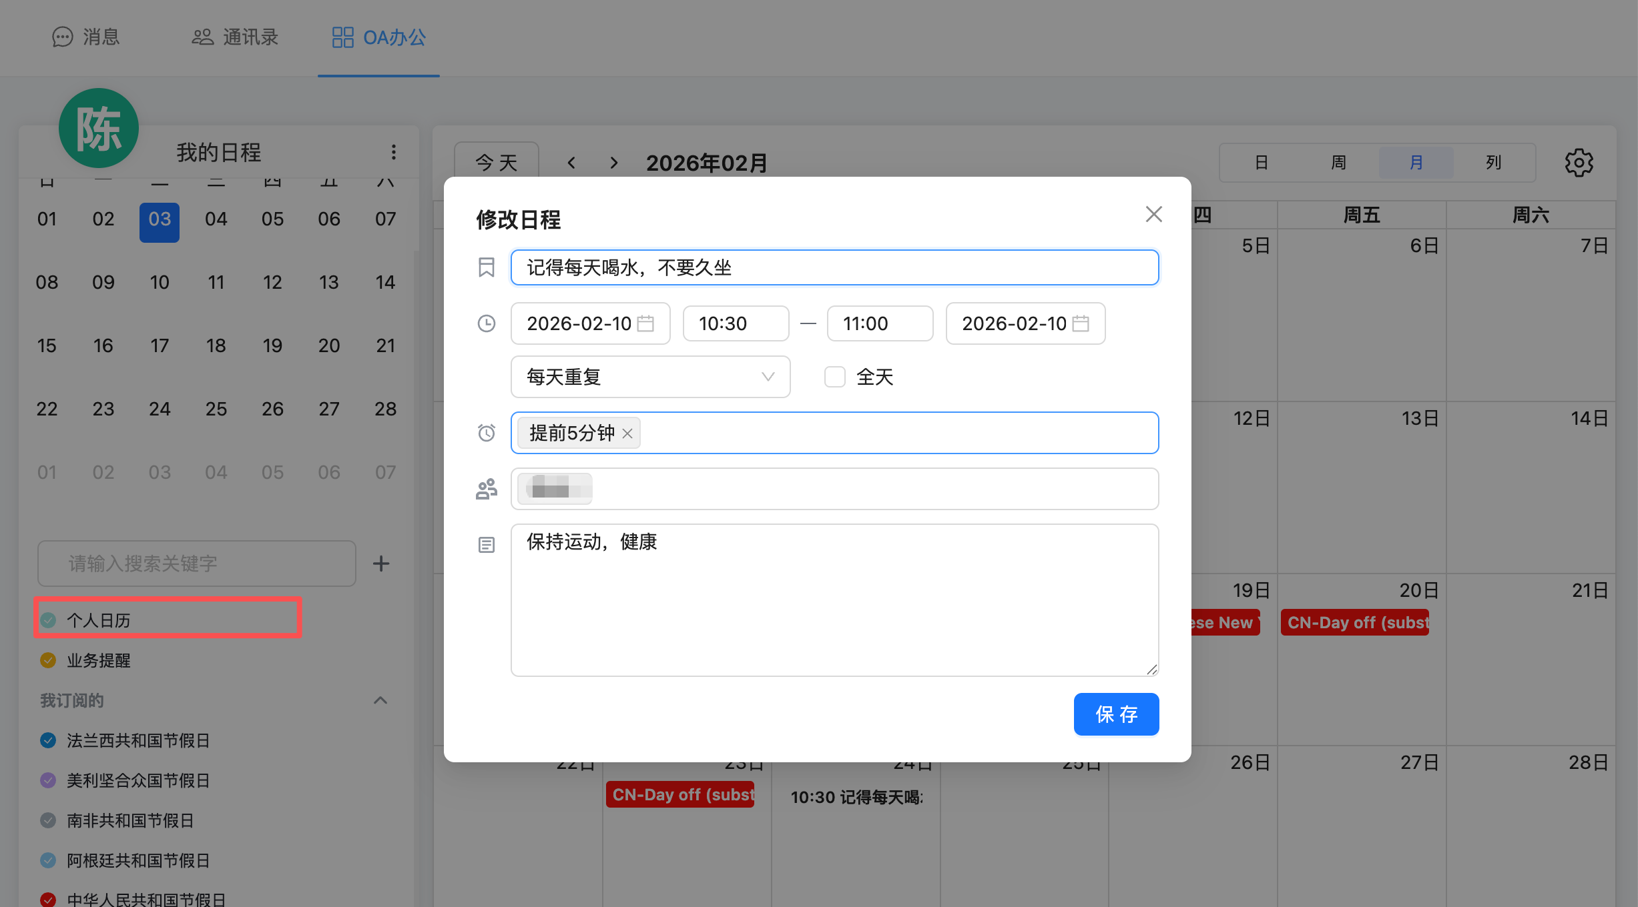Close the 修改日程 dialog
This screenshot has height=907, width=1638.
1153,214
